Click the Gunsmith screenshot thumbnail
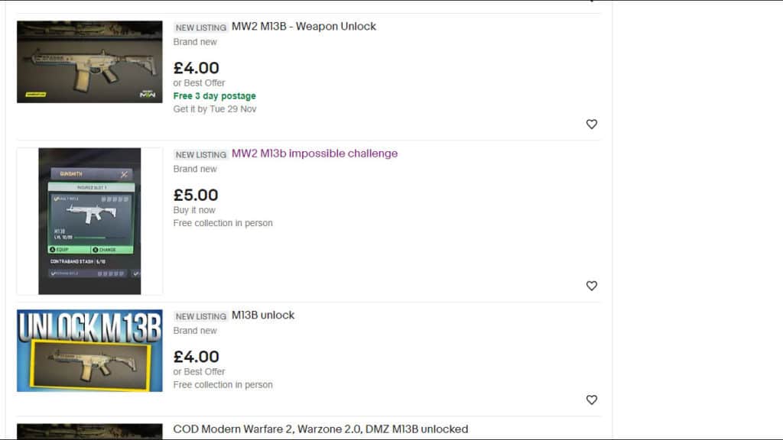Viewport: 783px width, 440px height. pyautogui.click(x=89, y=221)
